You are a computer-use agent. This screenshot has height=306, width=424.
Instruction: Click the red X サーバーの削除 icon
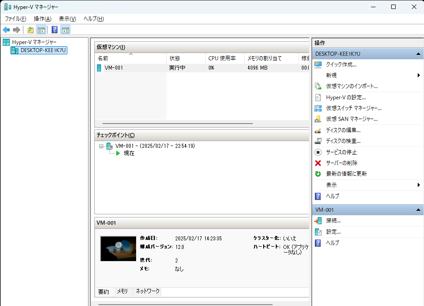pos(318,163)
